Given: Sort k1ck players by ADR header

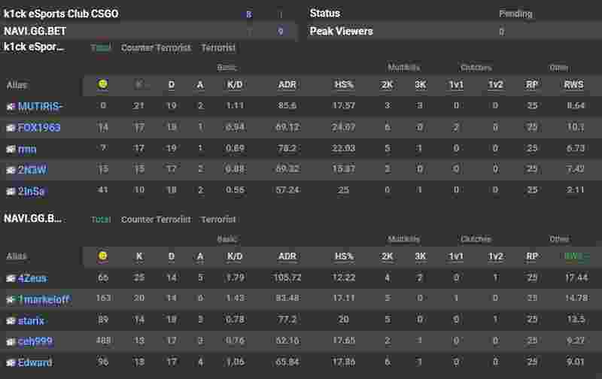Looking at the screenshot, I should click(287, 85).
